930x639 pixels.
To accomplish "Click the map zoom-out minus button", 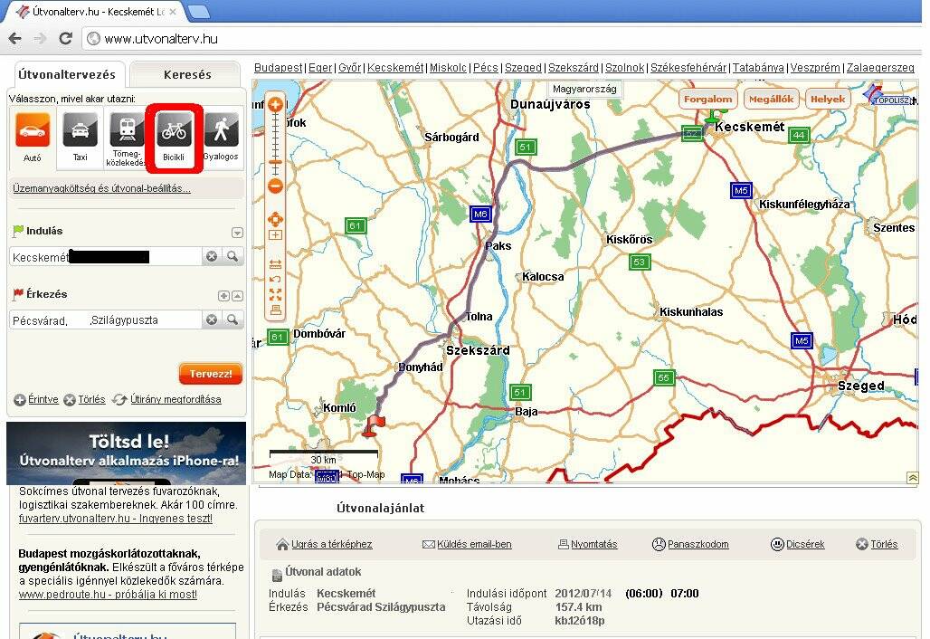I will [x=275, y=186].
